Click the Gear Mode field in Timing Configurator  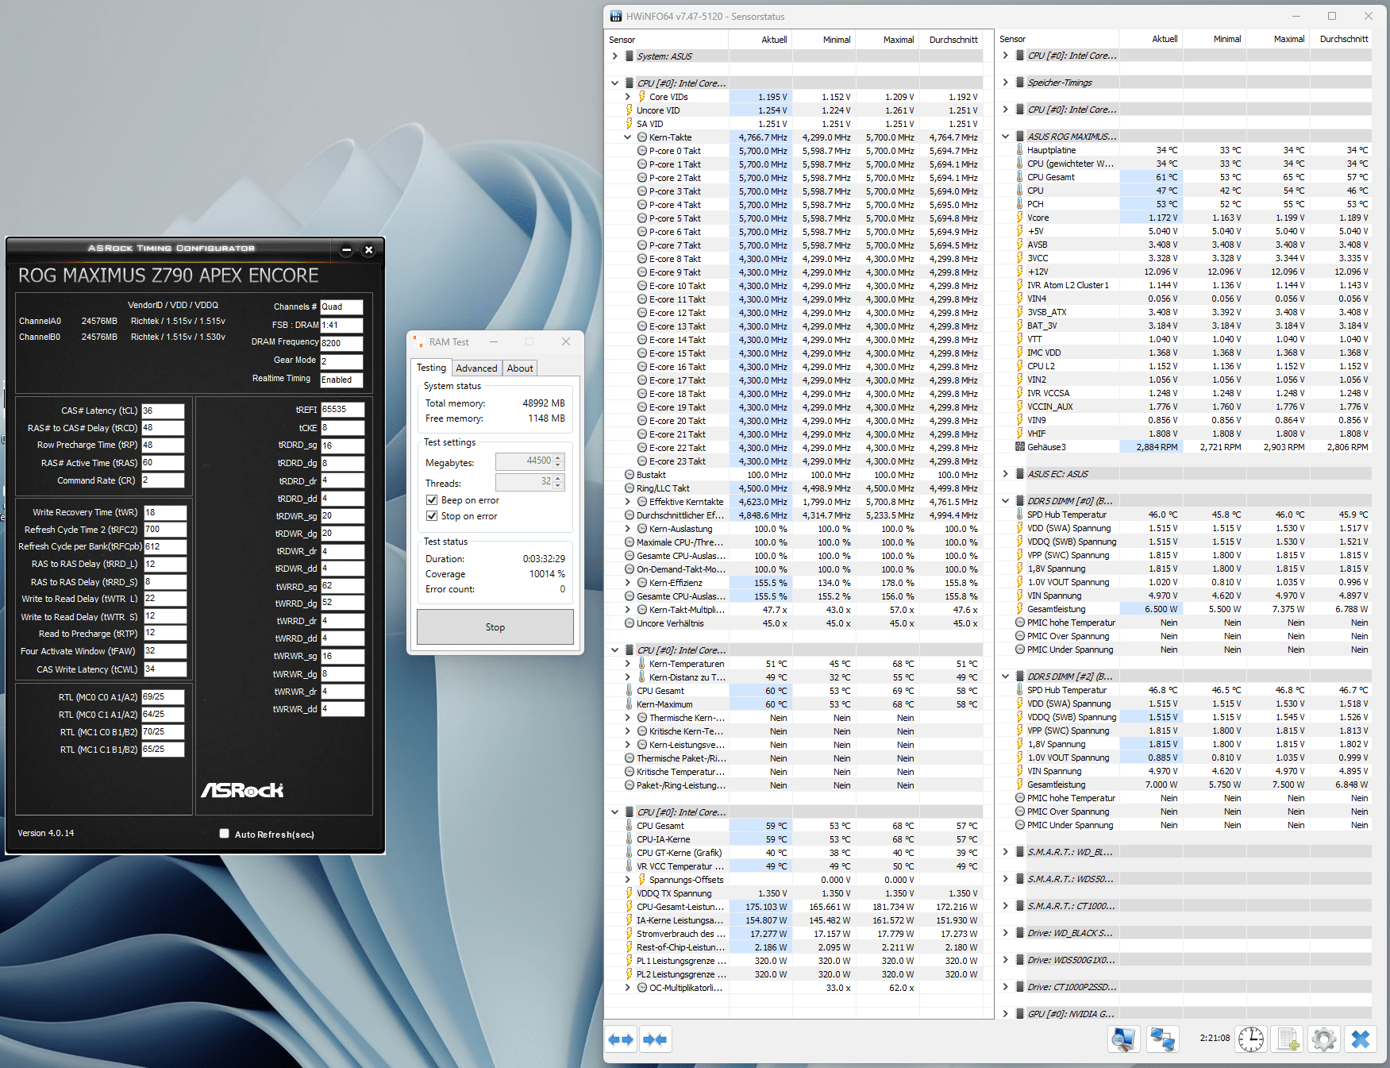click(341, 361)
